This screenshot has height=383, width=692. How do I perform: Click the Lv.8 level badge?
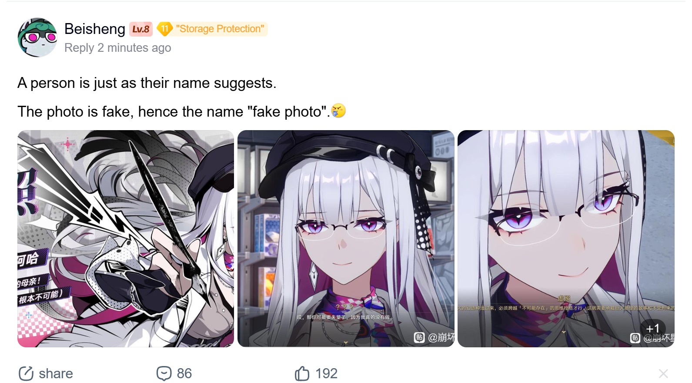tap(141, 29)
